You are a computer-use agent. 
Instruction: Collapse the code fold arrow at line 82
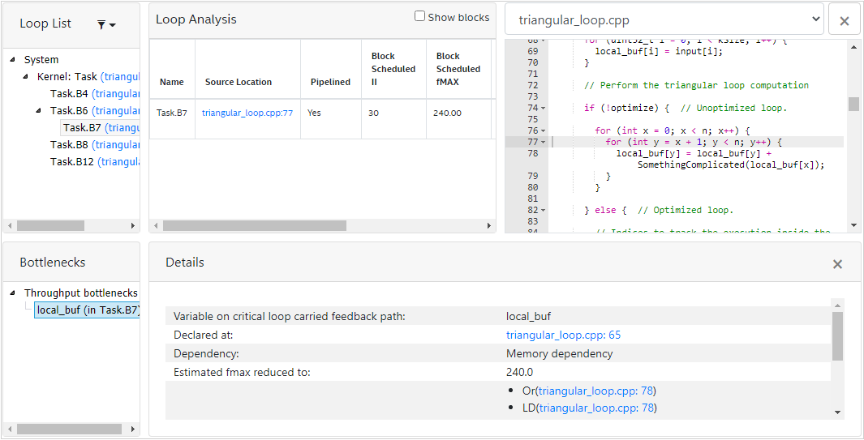[544, 210]
